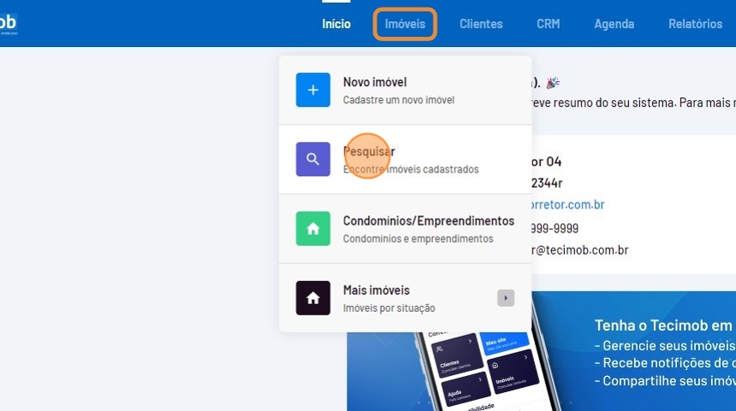Go to the Início tab

[336, 24]
